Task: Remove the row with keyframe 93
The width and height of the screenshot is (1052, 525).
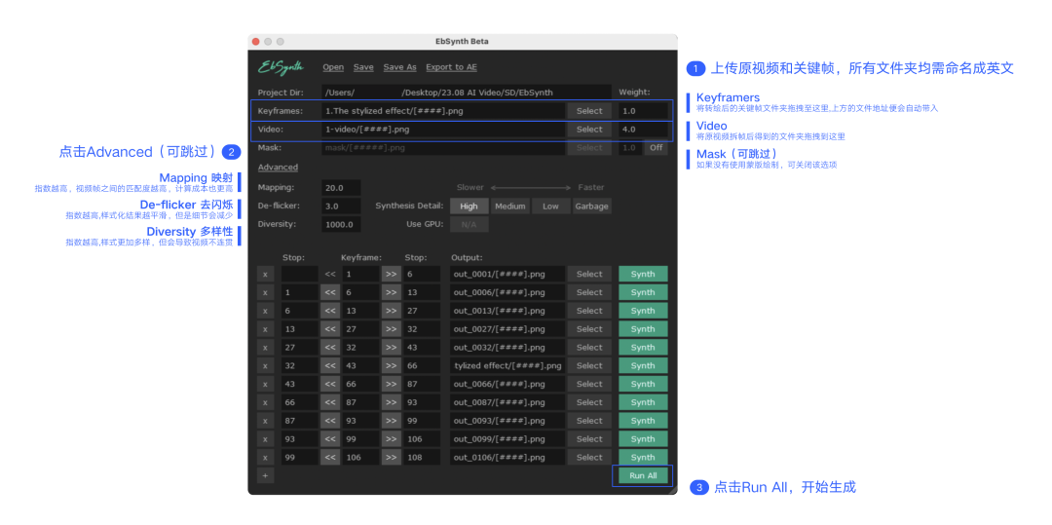Action: [265, 421]
